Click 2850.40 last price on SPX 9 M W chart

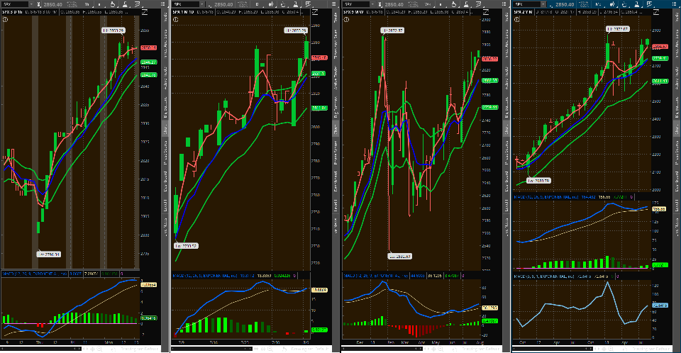pyautogui.click(x=394, y=4)
